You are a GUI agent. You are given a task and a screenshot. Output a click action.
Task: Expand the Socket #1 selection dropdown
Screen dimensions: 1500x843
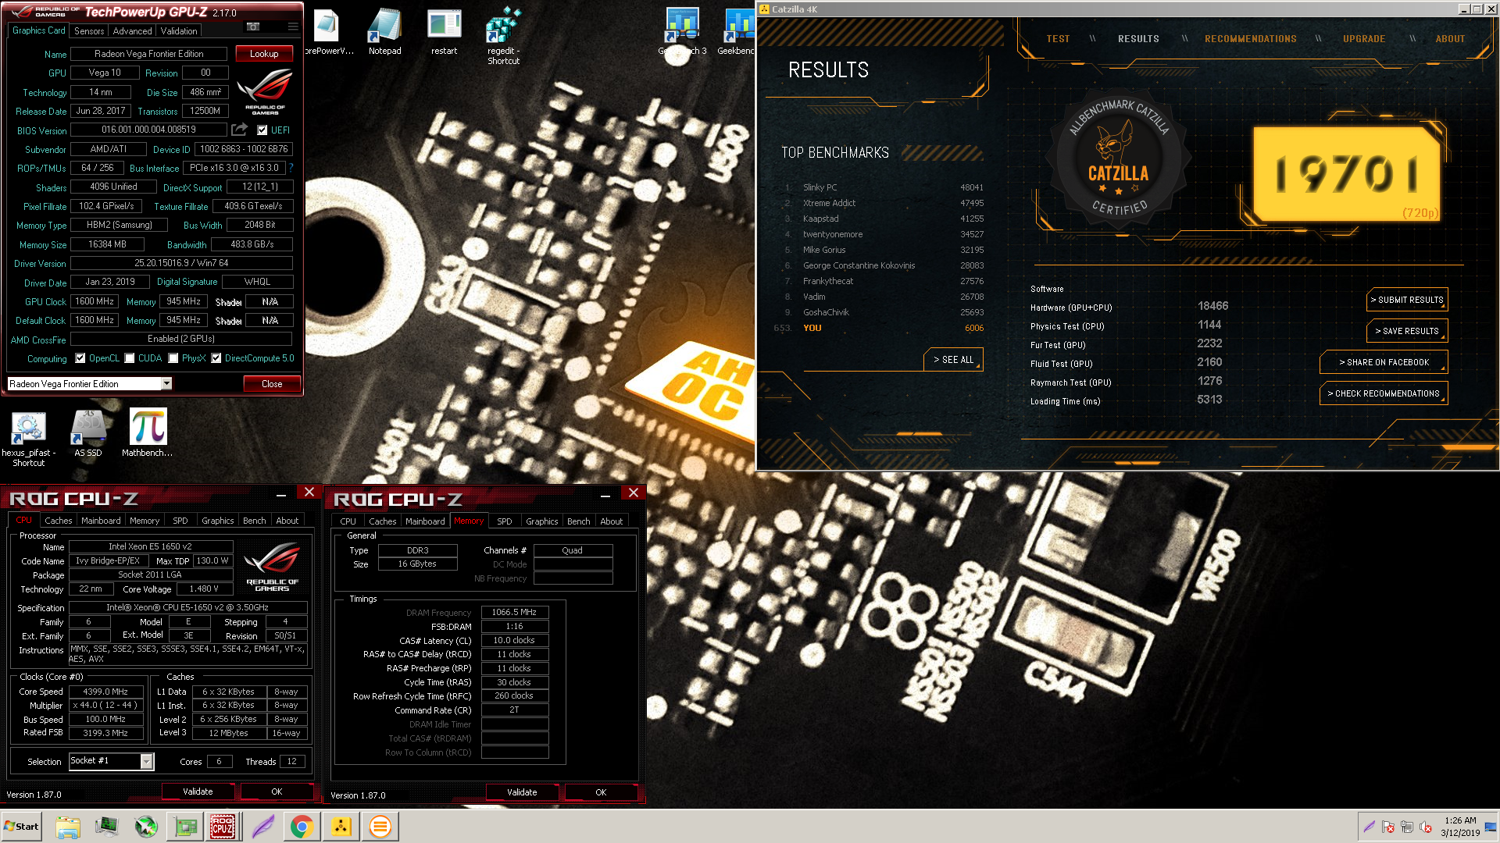tap(146, 761)
